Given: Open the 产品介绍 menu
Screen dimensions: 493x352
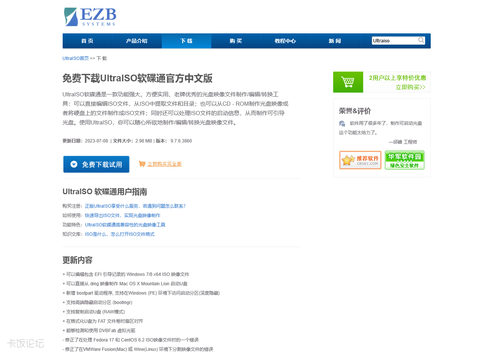Looking at the screenshot, I should 137,40.
